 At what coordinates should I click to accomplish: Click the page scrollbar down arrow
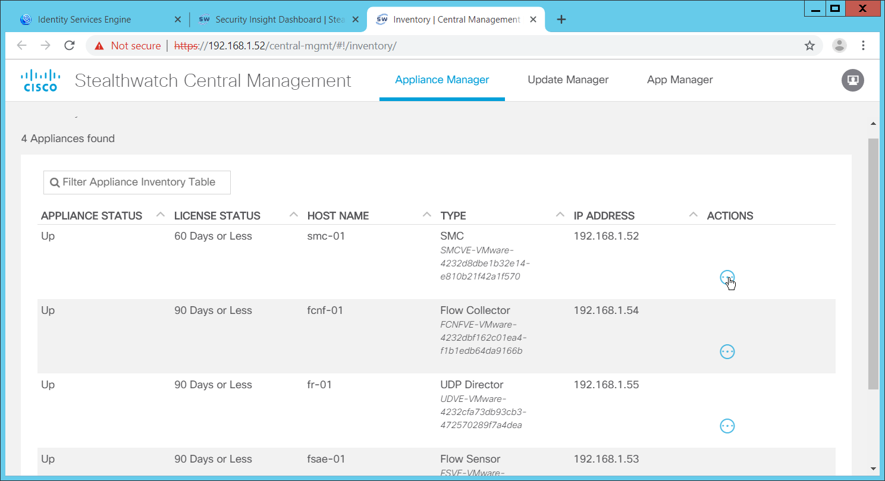coord(873,469)
